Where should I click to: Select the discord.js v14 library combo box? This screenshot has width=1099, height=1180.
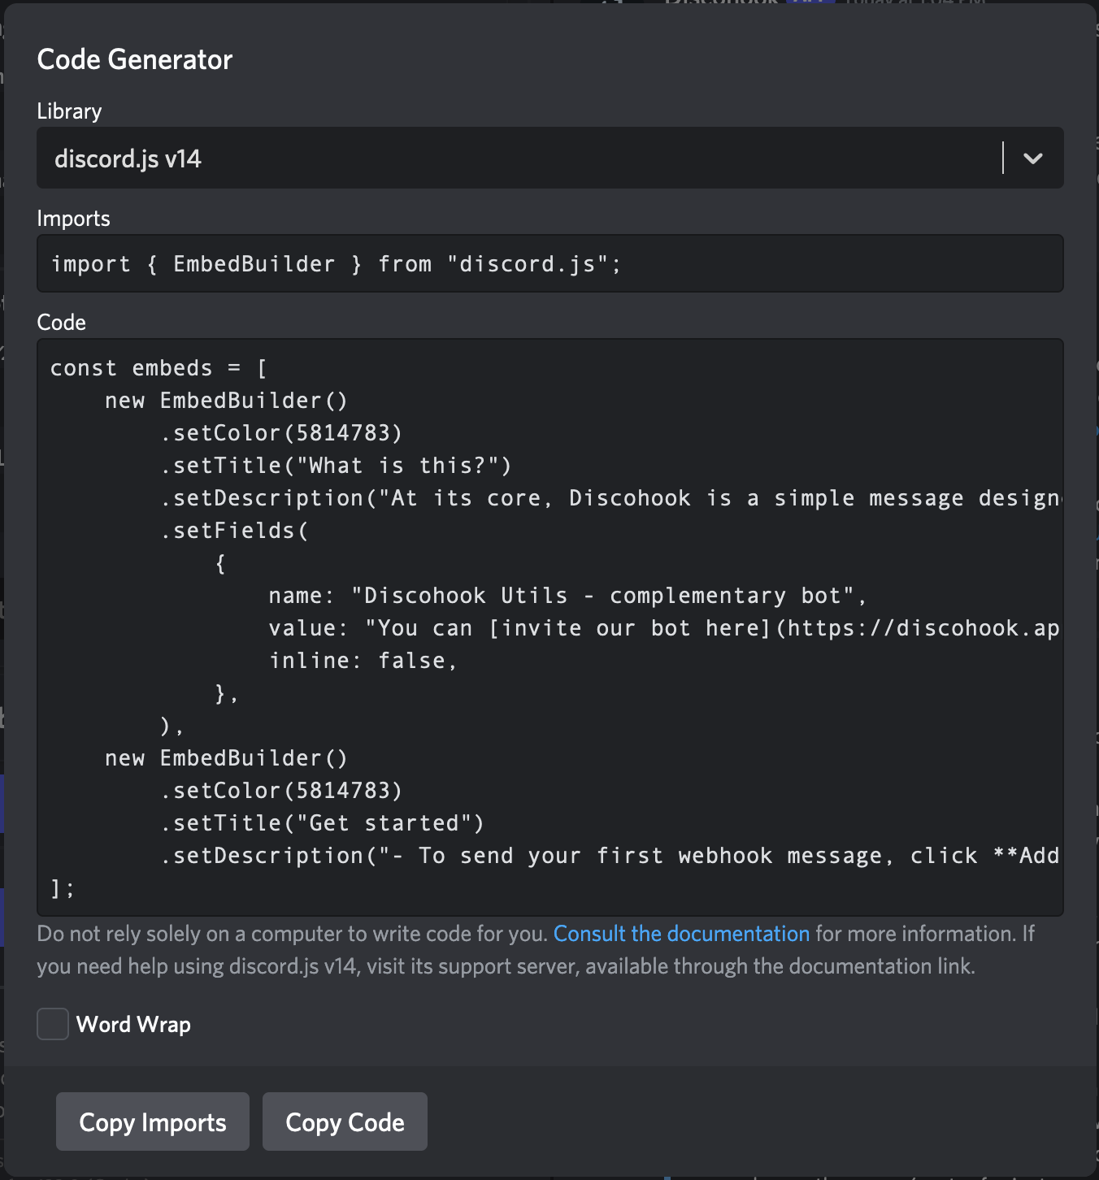tap(550, 158)
